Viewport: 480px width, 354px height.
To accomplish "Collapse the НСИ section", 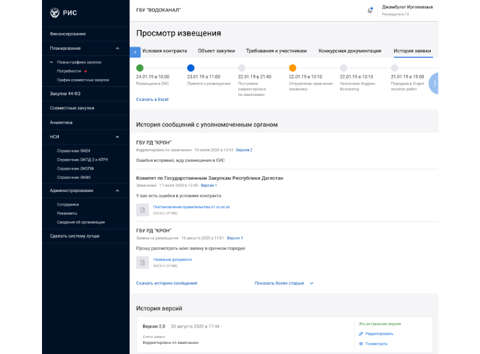I will [x=117, y=137].
